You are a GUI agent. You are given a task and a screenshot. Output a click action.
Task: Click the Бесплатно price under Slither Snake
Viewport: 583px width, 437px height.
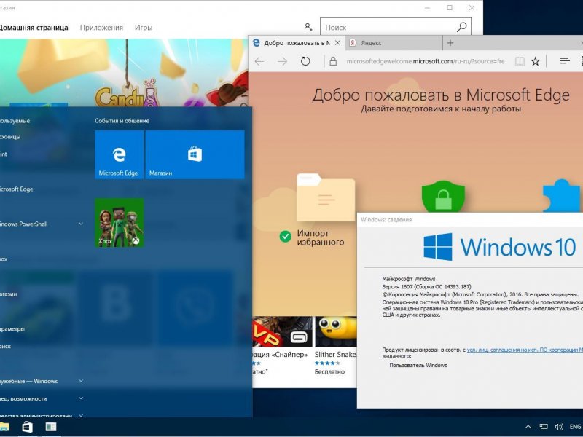coord(329,371)
